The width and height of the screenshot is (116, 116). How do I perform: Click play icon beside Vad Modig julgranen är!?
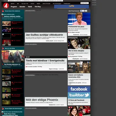click(3, 64)
